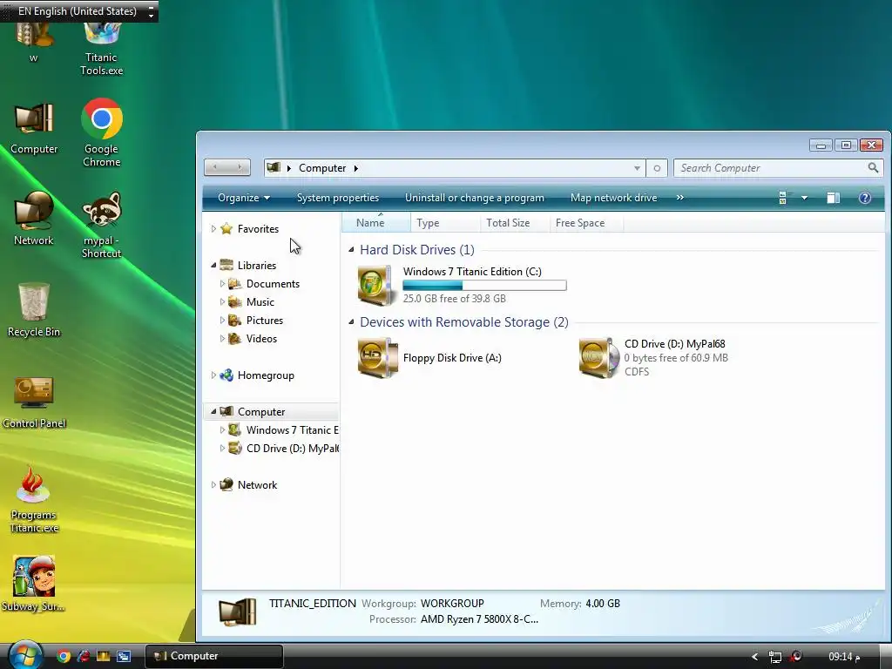This screenshot has width=892, height=669.
Task: Expand the Music library node
Action: [222, 301]
